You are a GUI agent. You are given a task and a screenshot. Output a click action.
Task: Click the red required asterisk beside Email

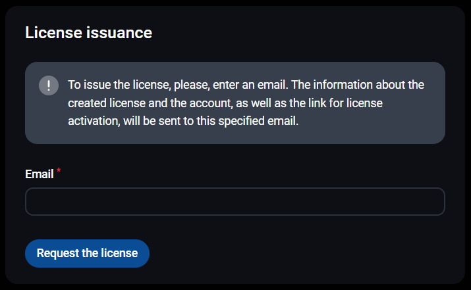point(59,170)
